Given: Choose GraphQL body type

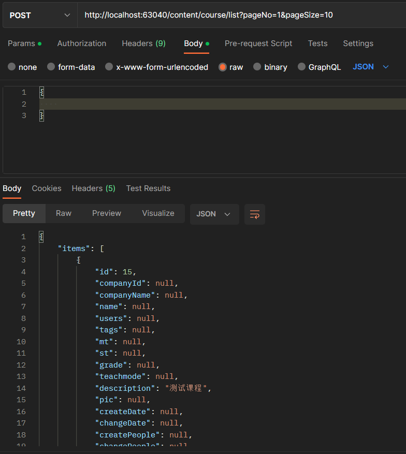Looking at the screenshot, I should pyautogui.click(x=302, y=67).
